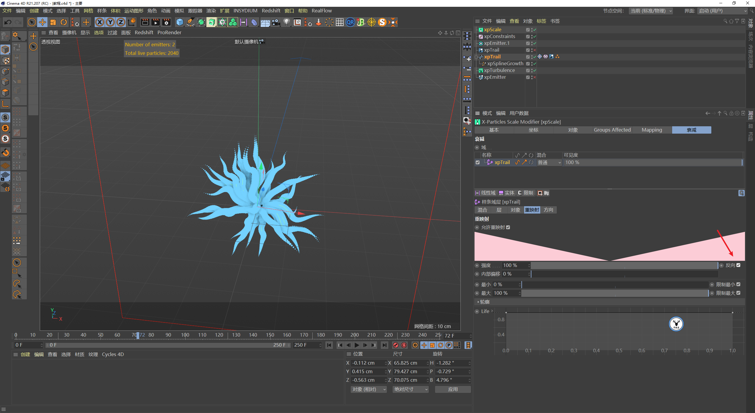Open the 摄像机 viewport menu

tap(69, 32)
